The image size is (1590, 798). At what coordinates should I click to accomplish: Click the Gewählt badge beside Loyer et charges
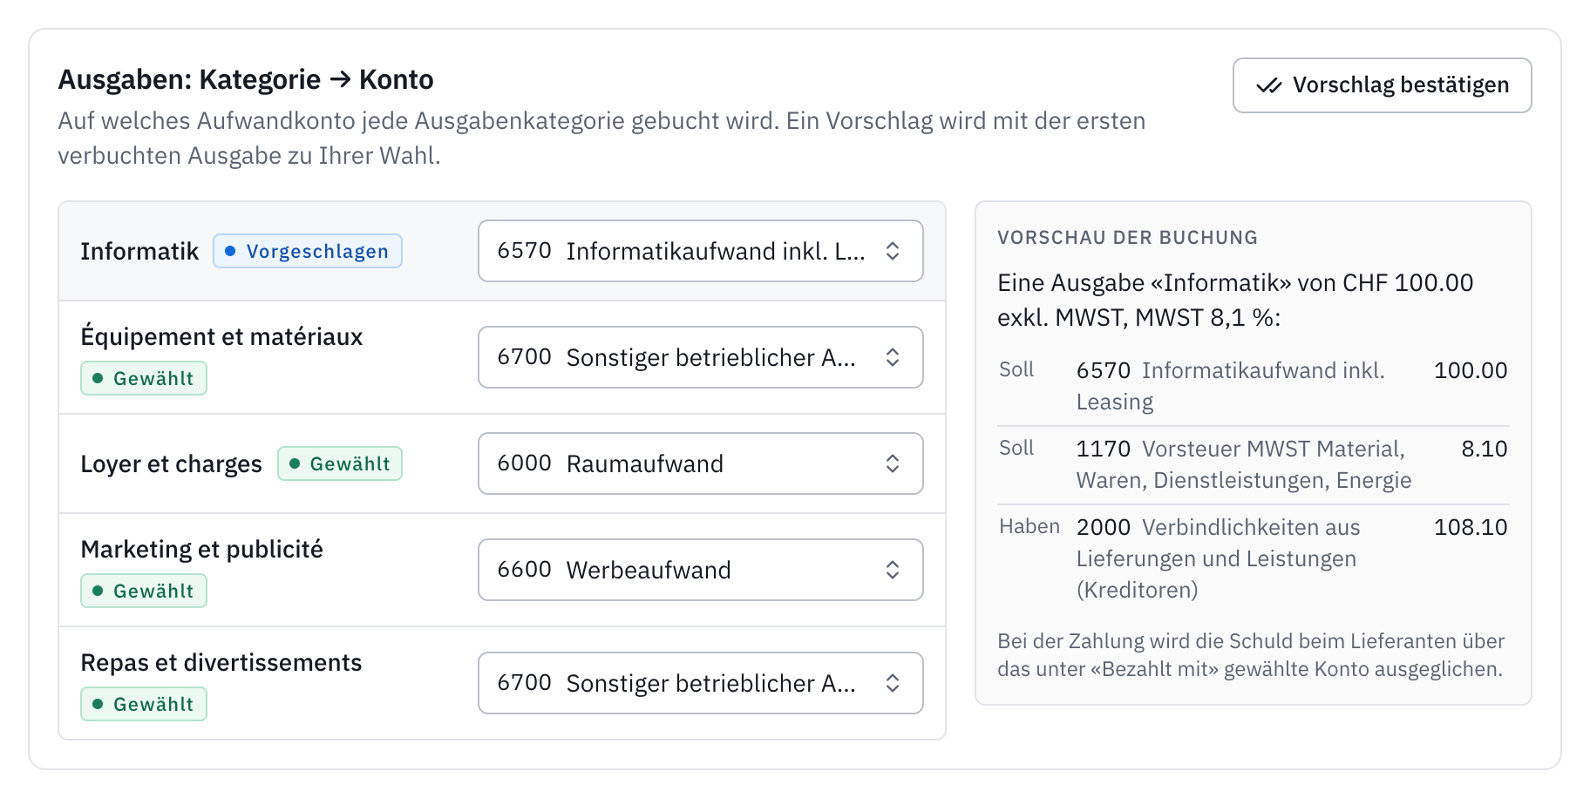[x=340, y=463]
